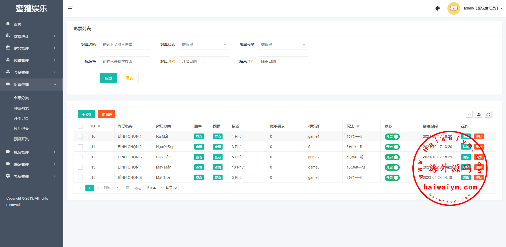Click the export icon above the table
This screenshot has height=247, width=506.
pyautogui.click(x=479, y=114)
